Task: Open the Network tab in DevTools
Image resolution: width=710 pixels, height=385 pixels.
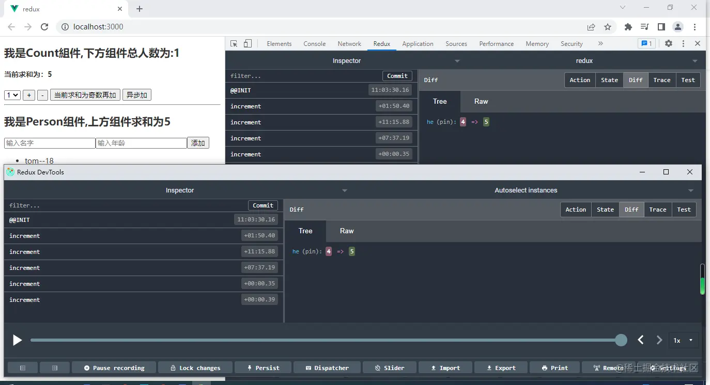Action: tap(349, 44)
